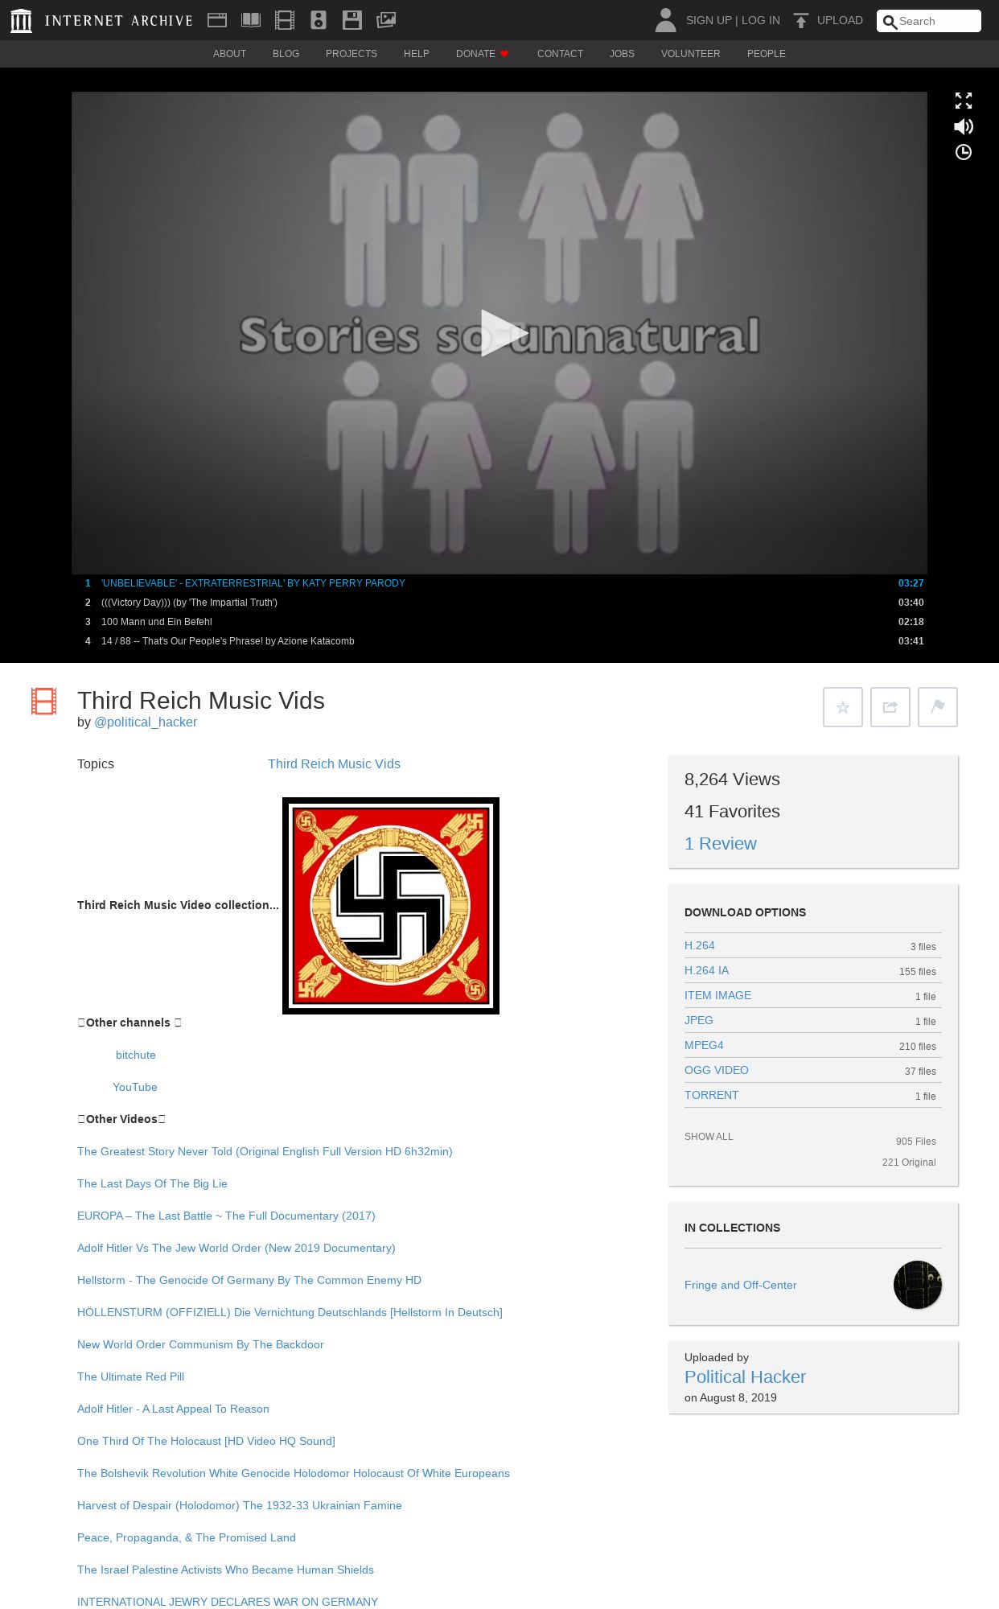Click UPLOAD text link
The width and height of the screenshot is (999, 1609).
840,20
